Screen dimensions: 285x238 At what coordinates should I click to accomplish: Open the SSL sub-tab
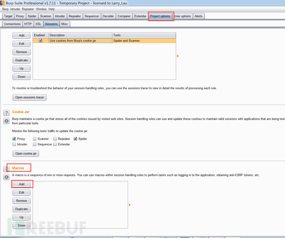(38, 24)
